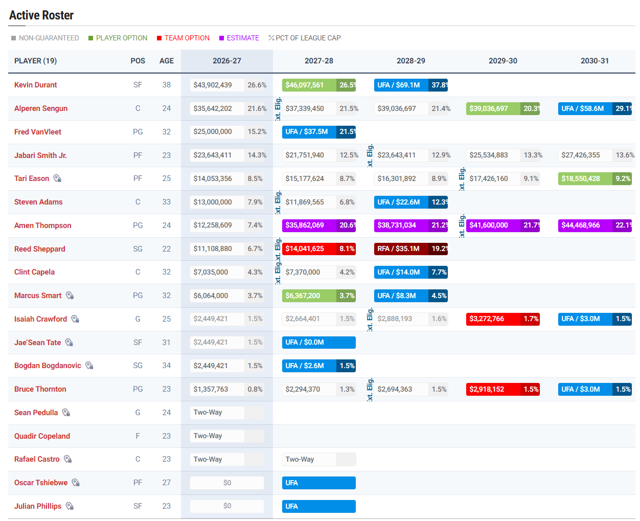Click Marcus Smart's UFA / $8.3M cell
Image resolution: width=640 pixels, height=521 pixels.
[411, 296]
